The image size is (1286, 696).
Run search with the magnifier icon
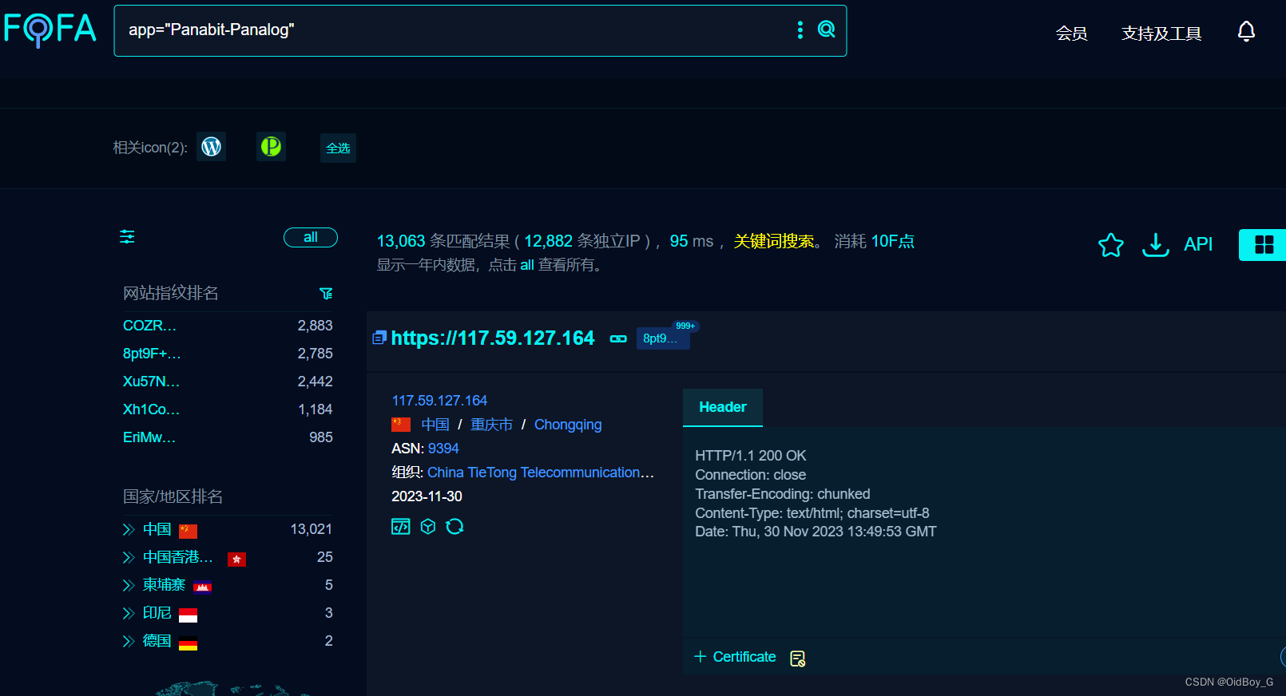(827, 30)
